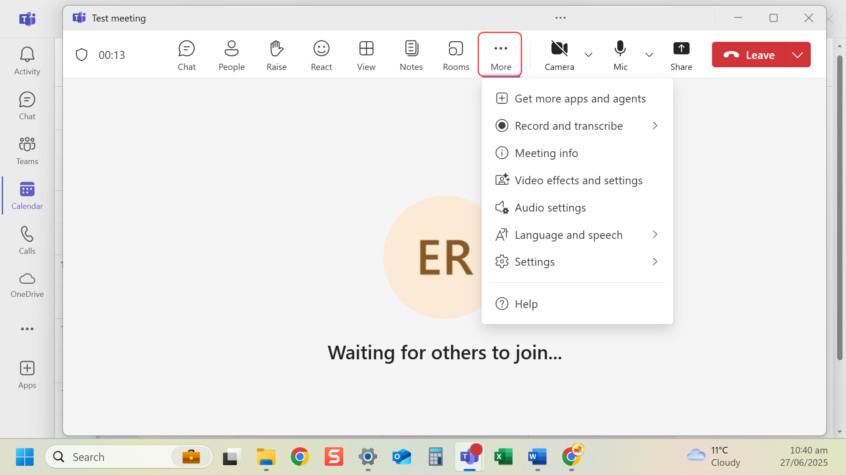Expand Record and transcribe submenu
The image size is (846, 475).
pos(577,126)
